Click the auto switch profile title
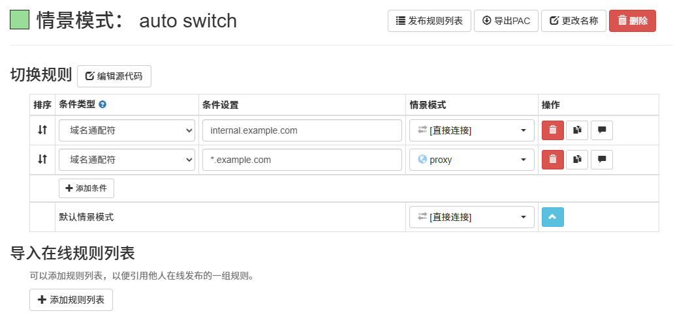The height and width of the screenshot is (322, 673). pos(188,21)
